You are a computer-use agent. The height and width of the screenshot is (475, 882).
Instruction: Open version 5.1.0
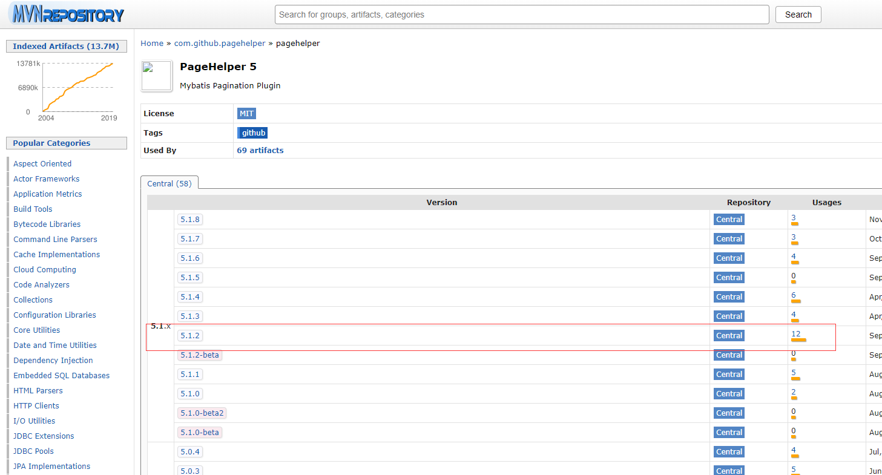click(x=190, y=393)
